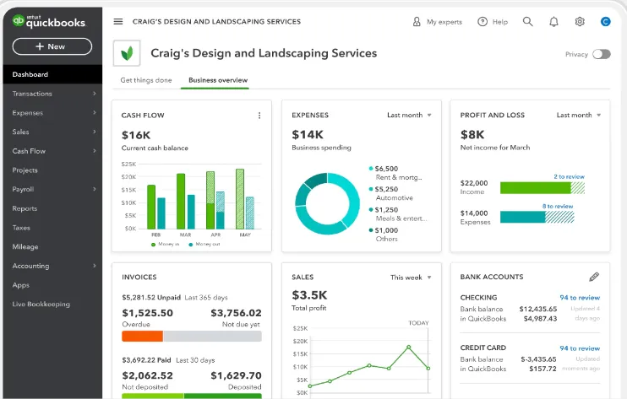Click $1,250 Meals & entertainment legend item
The image size is (627, 399).
click(x=398, y=214)
